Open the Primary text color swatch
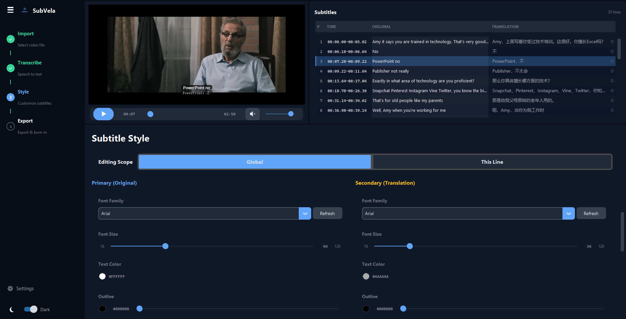This screenshot has width=626, height=319. pyautogui.click(x=102, y=276)
